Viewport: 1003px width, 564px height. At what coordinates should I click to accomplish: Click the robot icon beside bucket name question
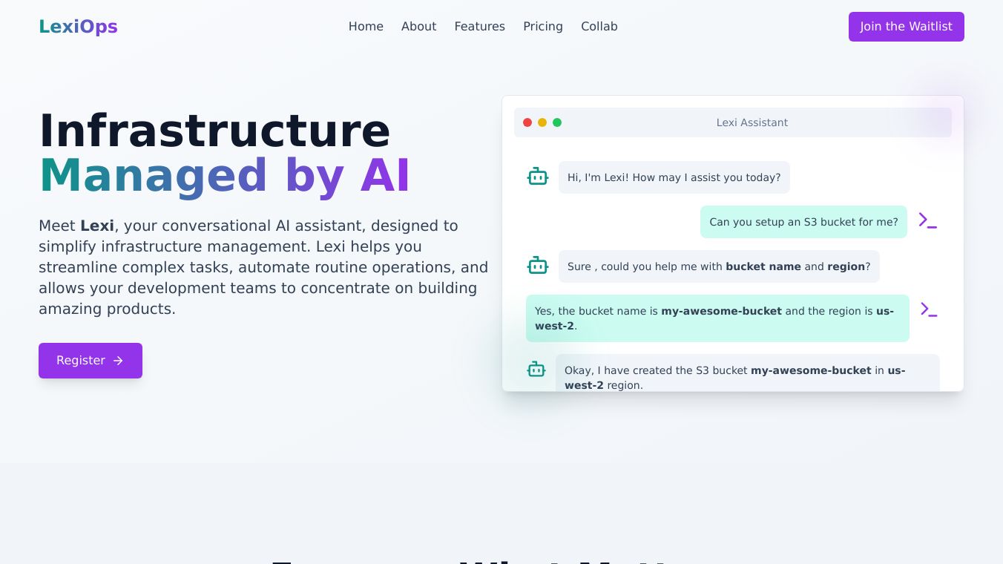click(x=537, y=266)
